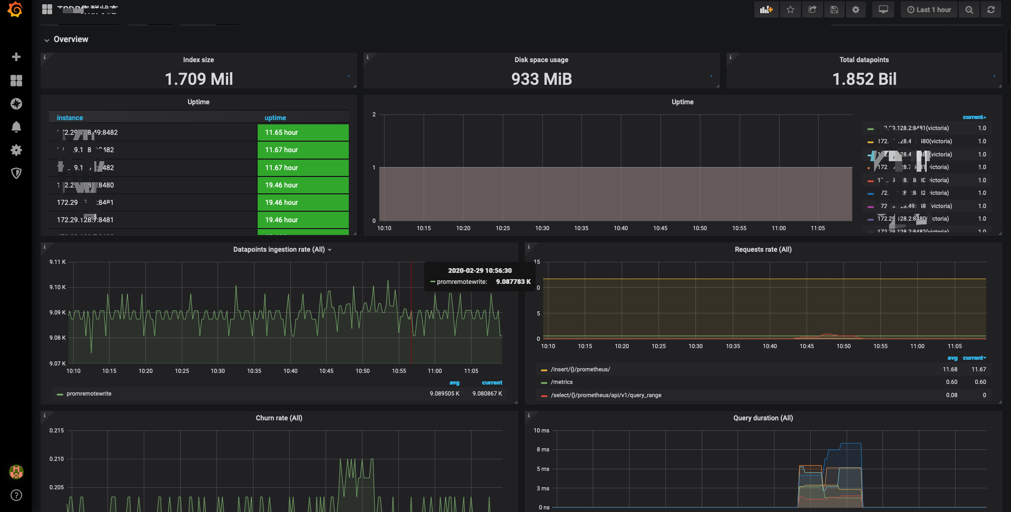Open the Configuration gear in sidebar

16,150
